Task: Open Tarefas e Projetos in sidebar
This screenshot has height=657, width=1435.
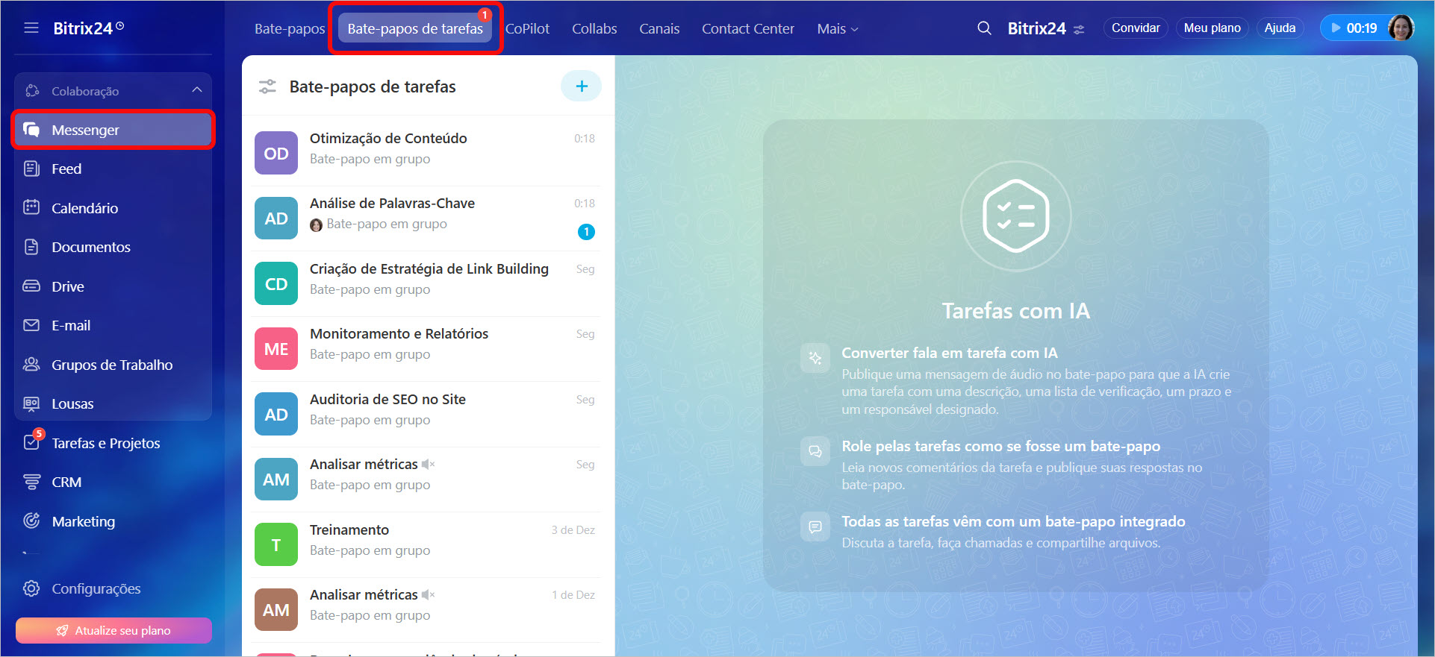Action: [105, 443]
